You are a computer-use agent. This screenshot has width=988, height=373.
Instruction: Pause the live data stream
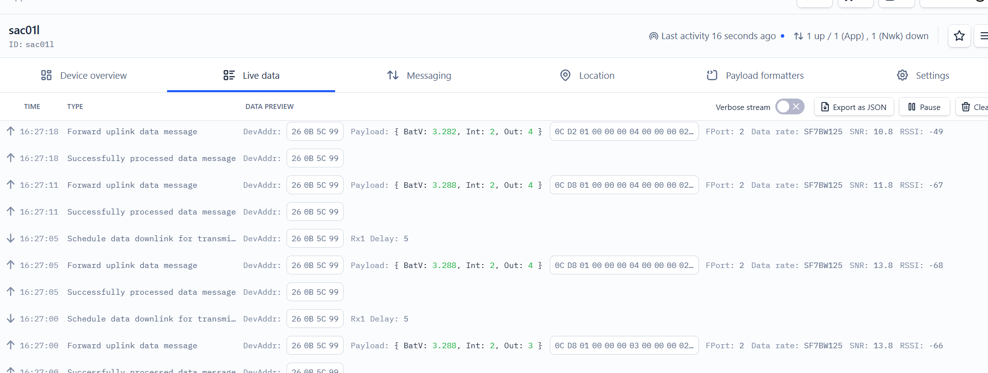(924, 107)
